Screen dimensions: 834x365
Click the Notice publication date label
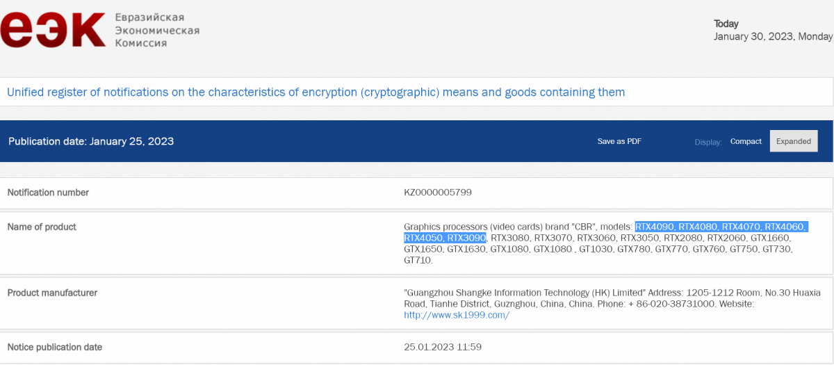55,347
